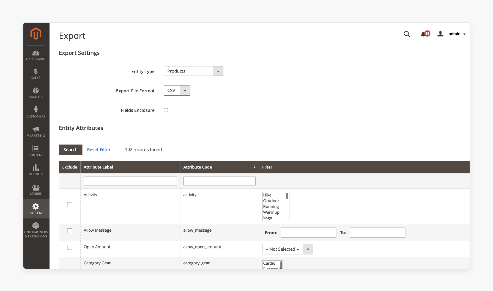Click the Filter column header
The width and height of the screenshot is (493, 291).
click(364, 167)
